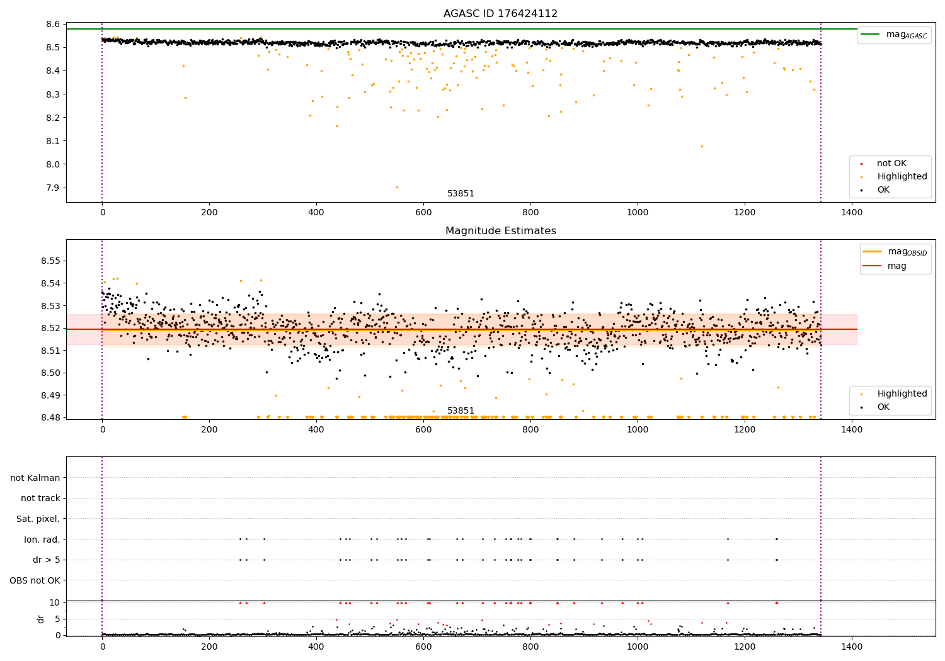Click the 7.9 y-axis tick label
Viewport: 945px width, 661px height.
point(52,188)
